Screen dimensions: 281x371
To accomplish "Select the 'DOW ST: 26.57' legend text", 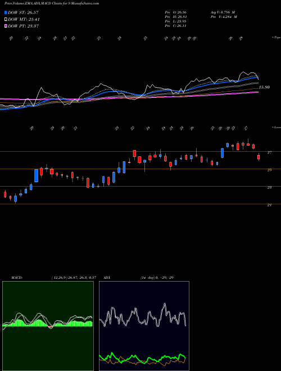I will (23, 12).
